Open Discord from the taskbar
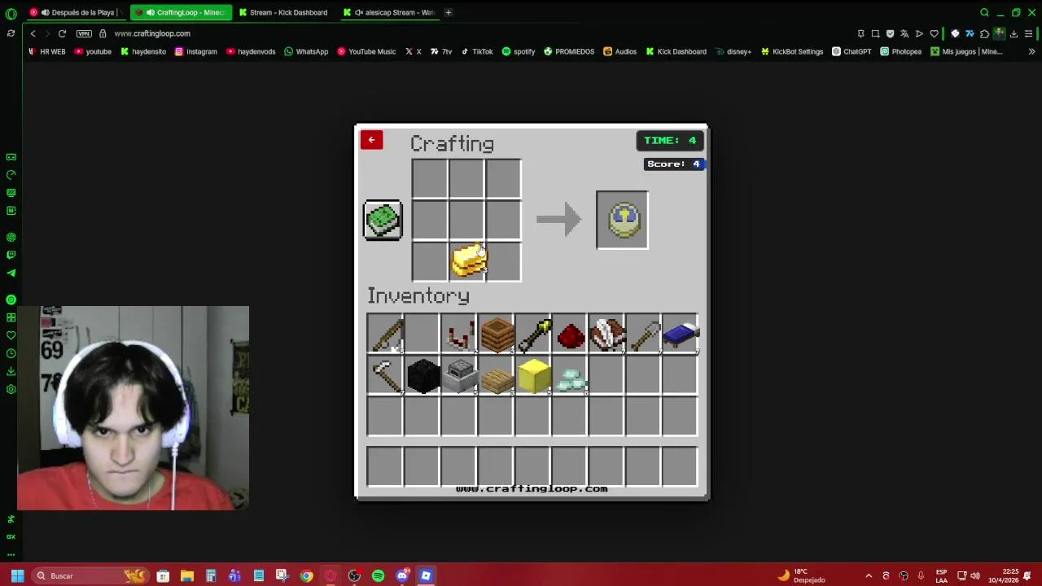 402,575
